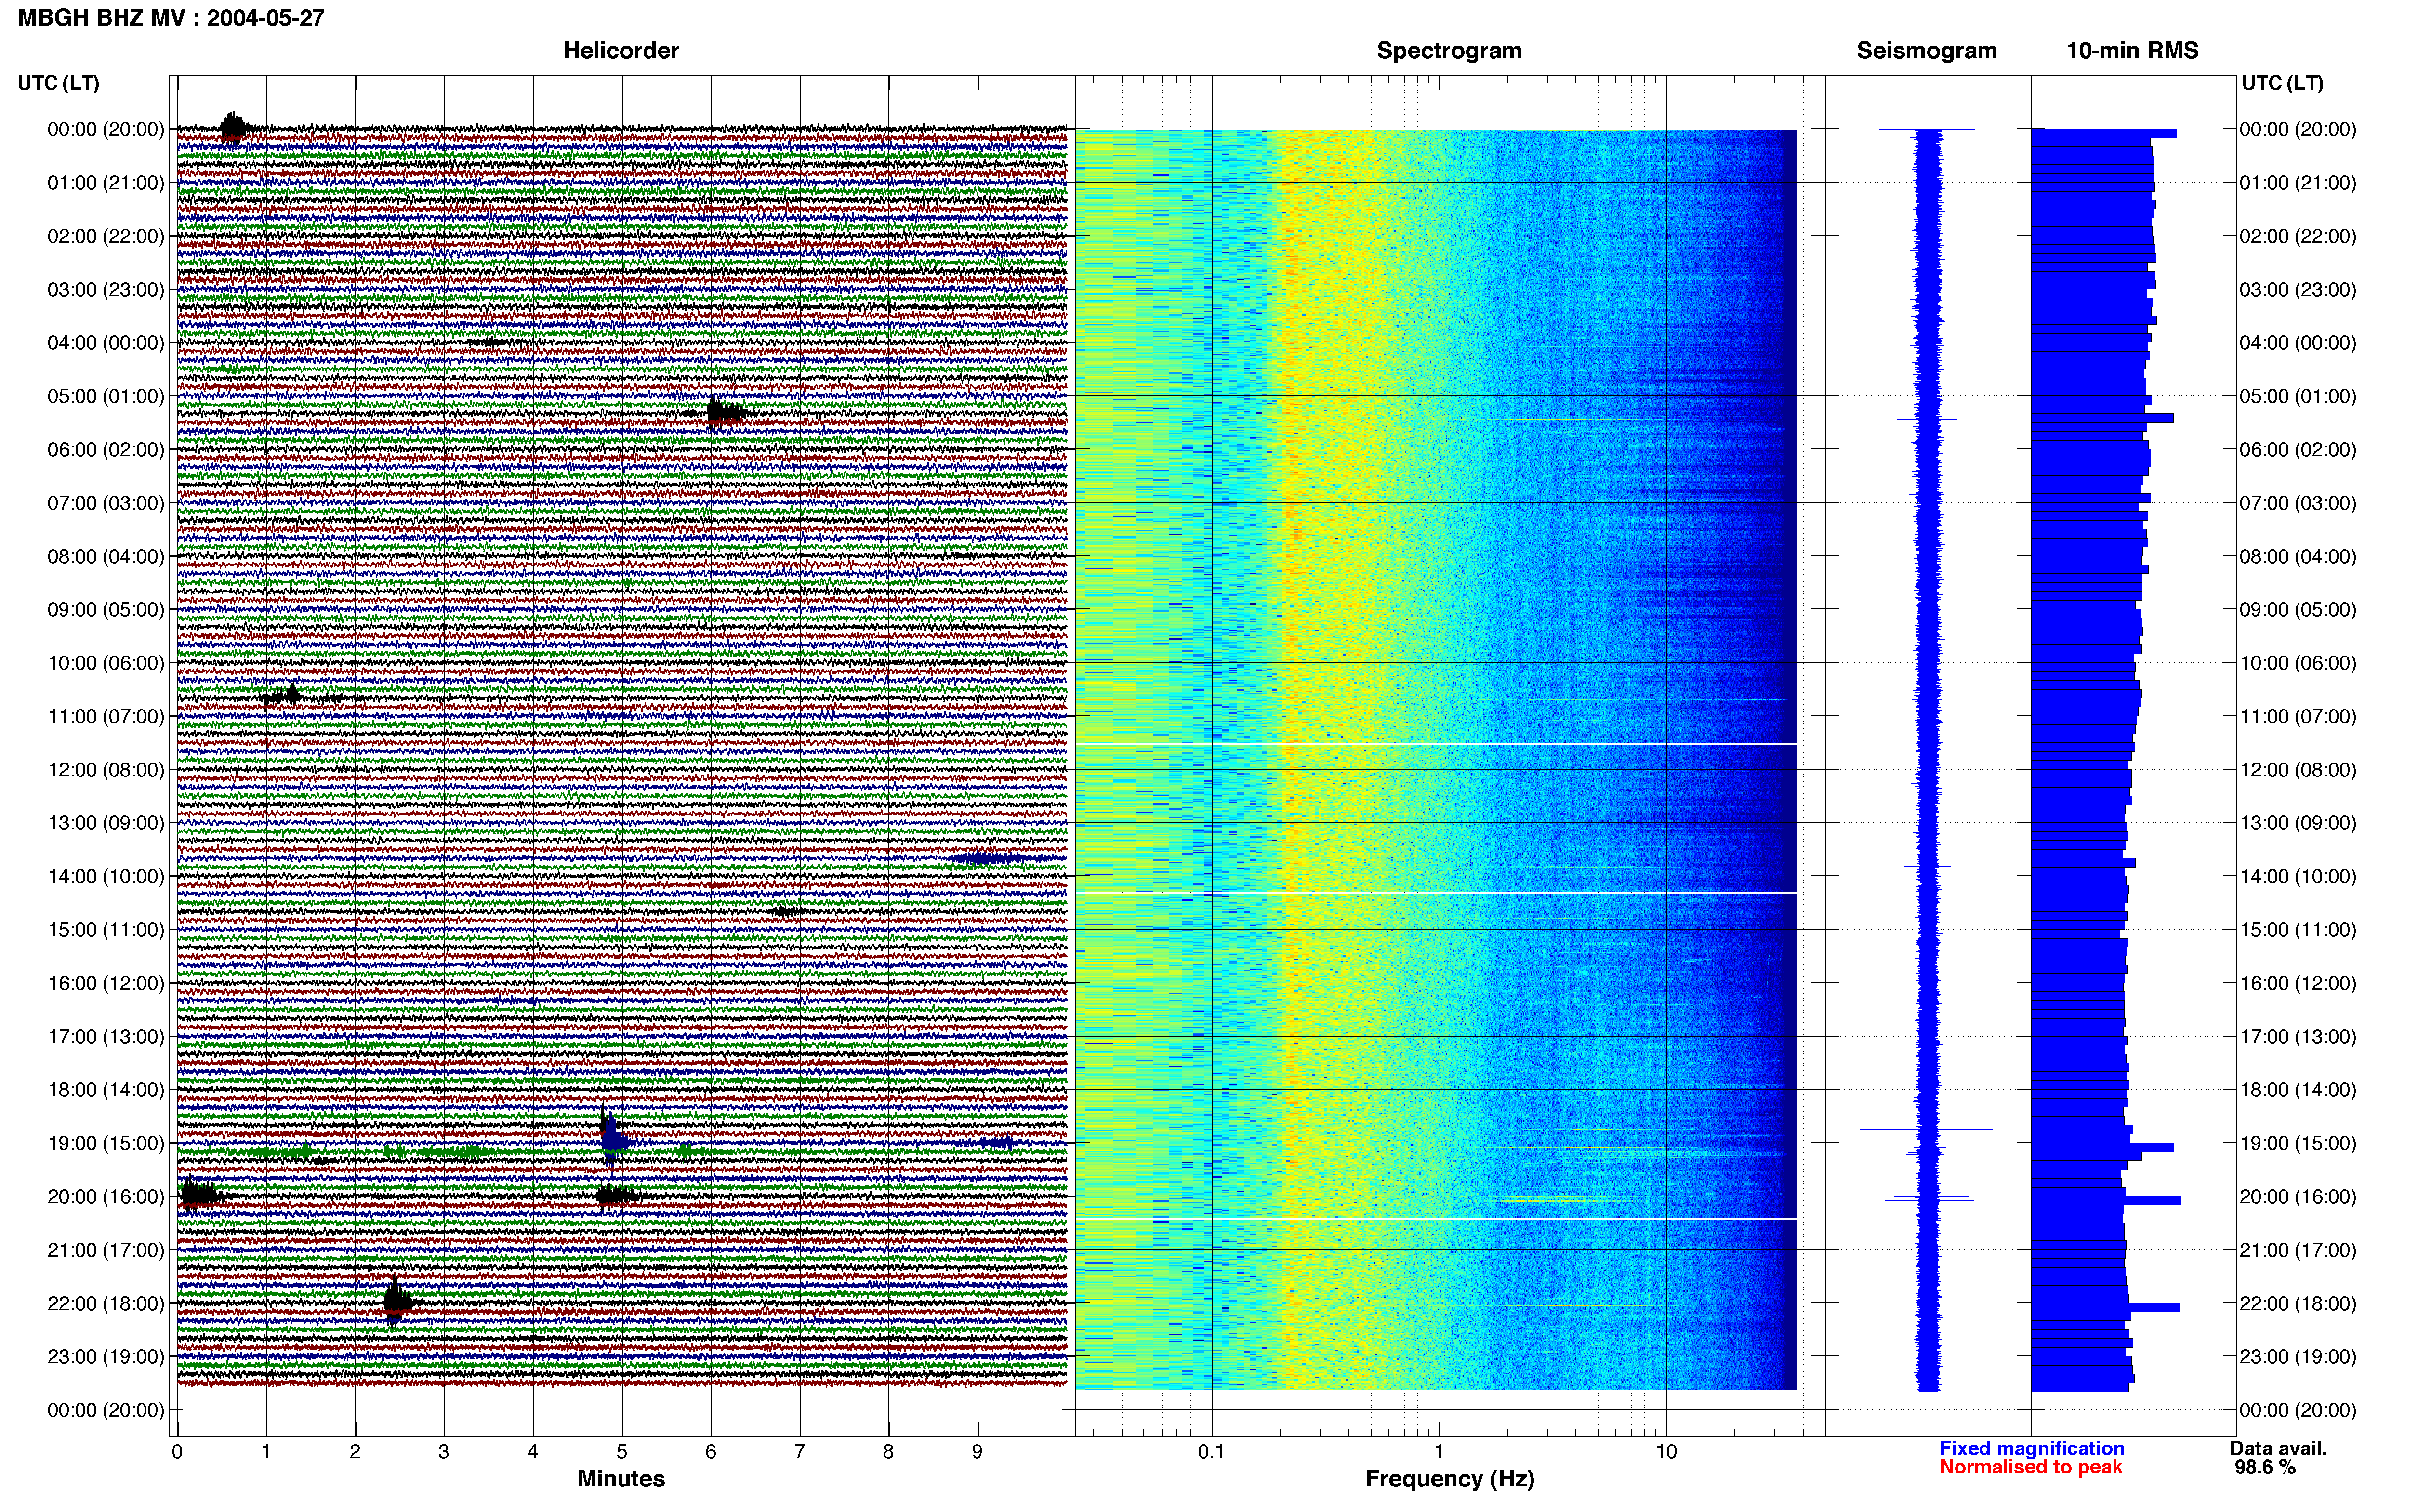Click the 'Data avail.' label
Screen dimensions: 2418x1512
pos(2278,1448)
